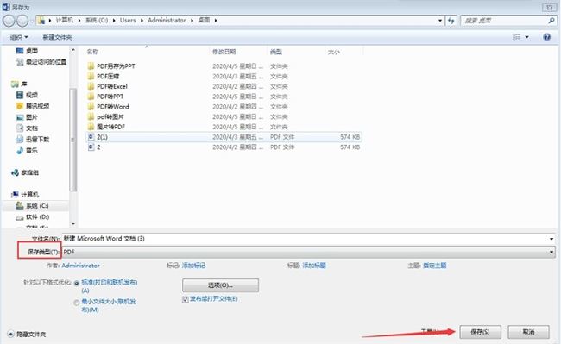Click the search magnifier icon

pyautogui.click(x=552, y=21)
